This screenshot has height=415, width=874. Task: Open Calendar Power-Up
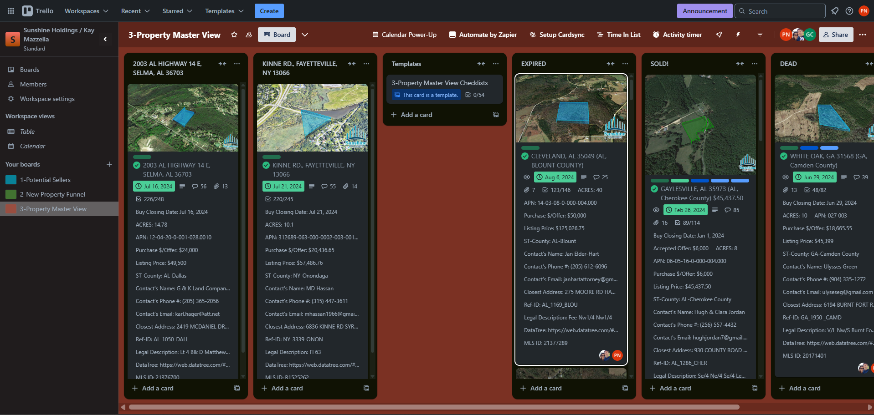click(405, 35)
